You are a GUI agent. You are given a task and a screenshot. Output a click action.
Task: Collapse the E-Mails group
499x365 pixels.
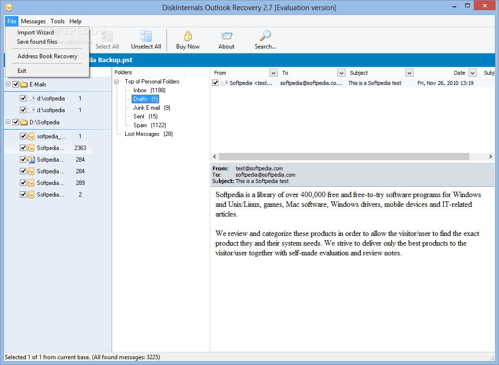tap(8, 84)
